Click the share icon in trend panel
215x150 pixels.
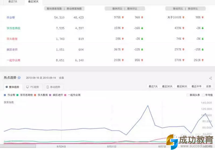(x=210, y=78)
